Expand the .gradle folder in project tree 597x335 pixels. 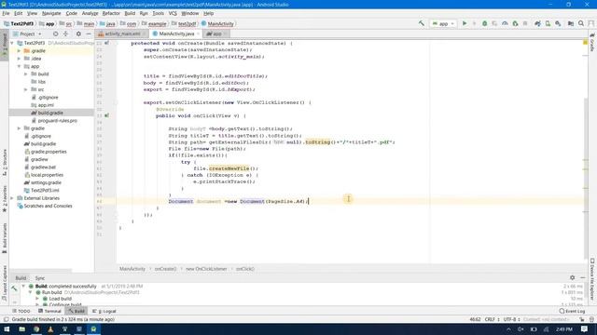[x=19, y=50]
